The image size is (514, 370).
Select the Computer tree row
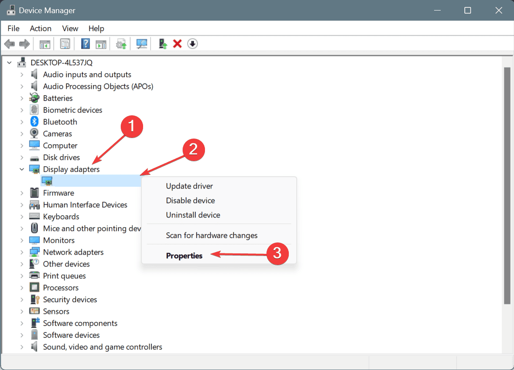coord(60,146)
